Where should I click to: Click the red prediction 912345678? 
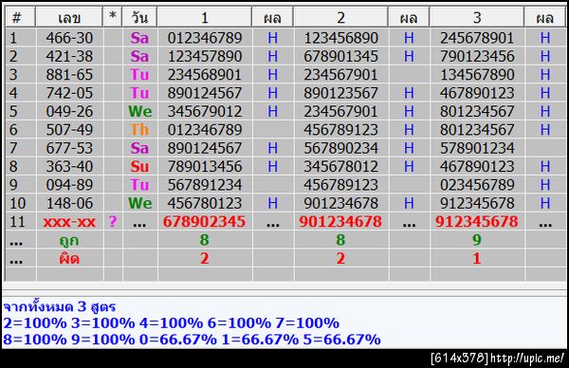[x=477, y=221]
